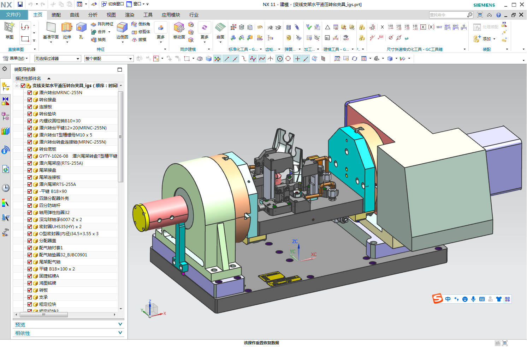Image resolution: width=527 pixels, height=347 pixels.
Task: Click the Sogou microphone voice input icon
Action: click(x=473, y=299)
